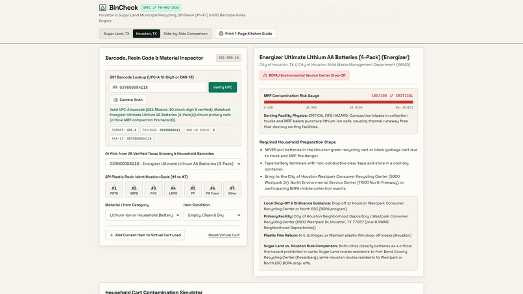Screen dimensions: 523x294
Task: Select the #7 Other resin code
Action: [x=232, y=190]
